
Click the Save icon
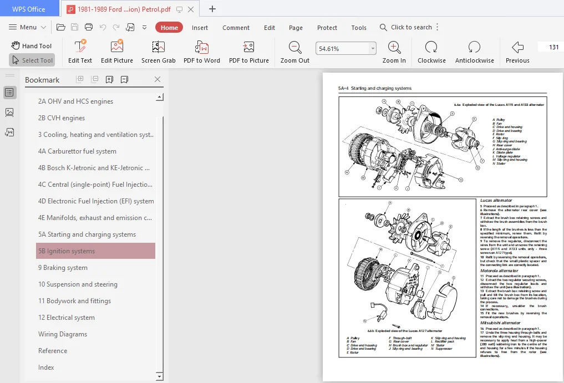coord(74,27)
